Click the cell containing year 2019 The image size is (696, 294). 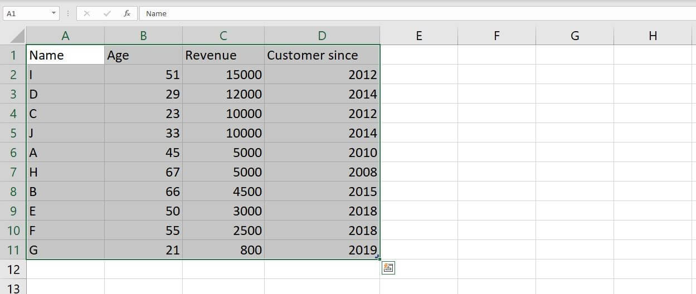(322, 250)
